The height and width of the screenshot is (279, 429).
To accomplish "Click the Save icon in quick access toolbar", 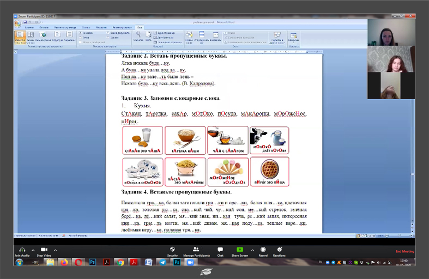I will [25, 22].
